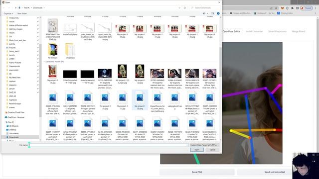
Task: Click the Cancel button in the dialog
Action: [x=212, y=150]
